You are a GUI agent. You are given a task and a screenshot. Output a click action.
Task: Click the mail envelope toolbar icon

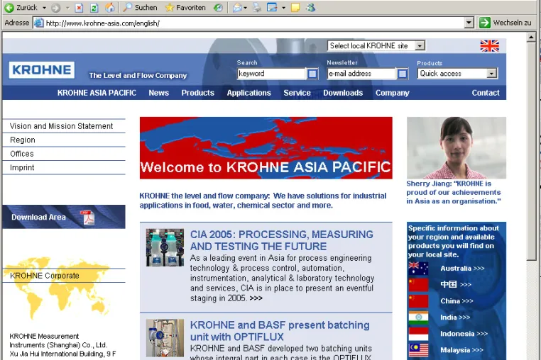tap(237, 8)
